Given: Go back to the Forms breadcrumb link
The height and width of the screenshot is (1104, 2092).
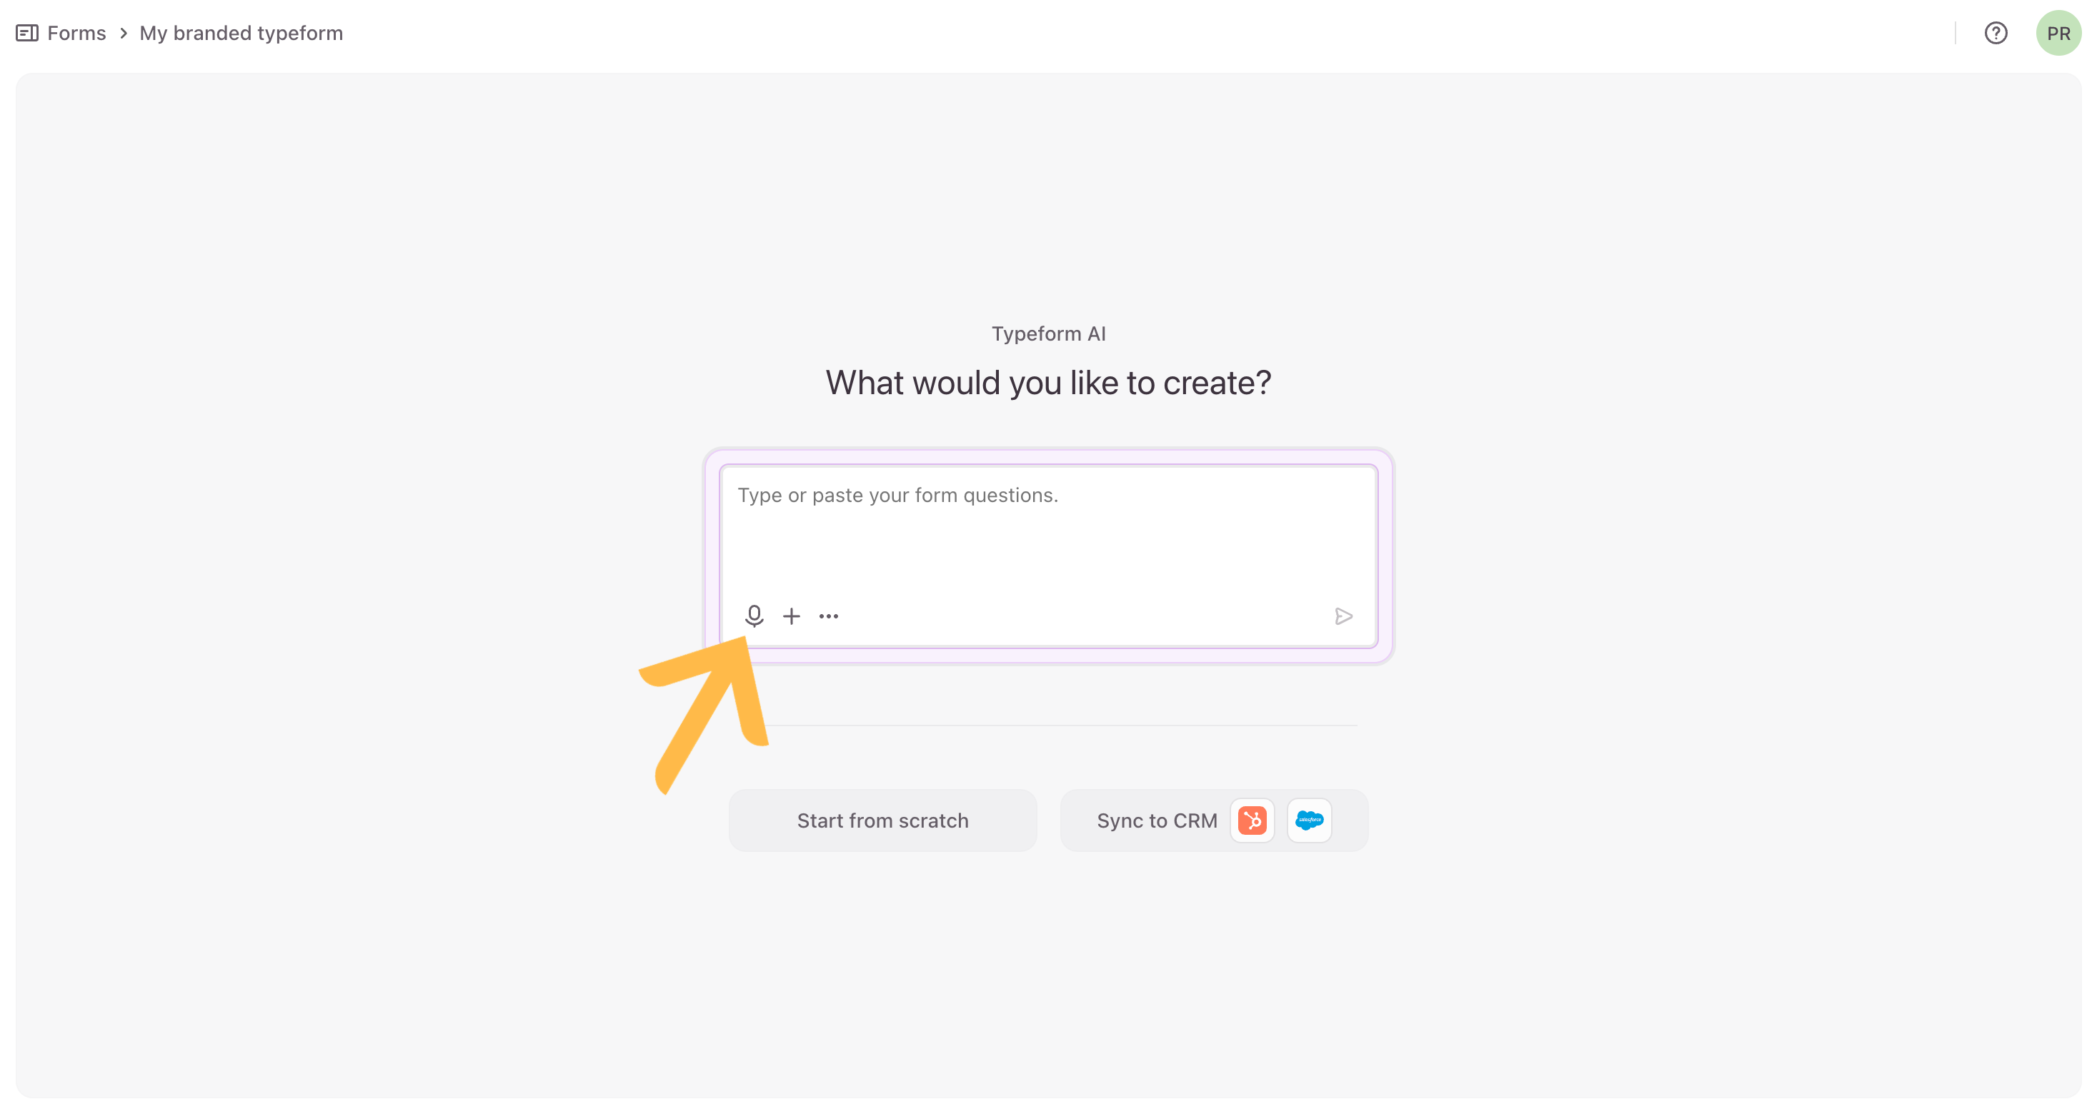Looking at the screenshot, I should pyautogui.click(x=76, y=34).
